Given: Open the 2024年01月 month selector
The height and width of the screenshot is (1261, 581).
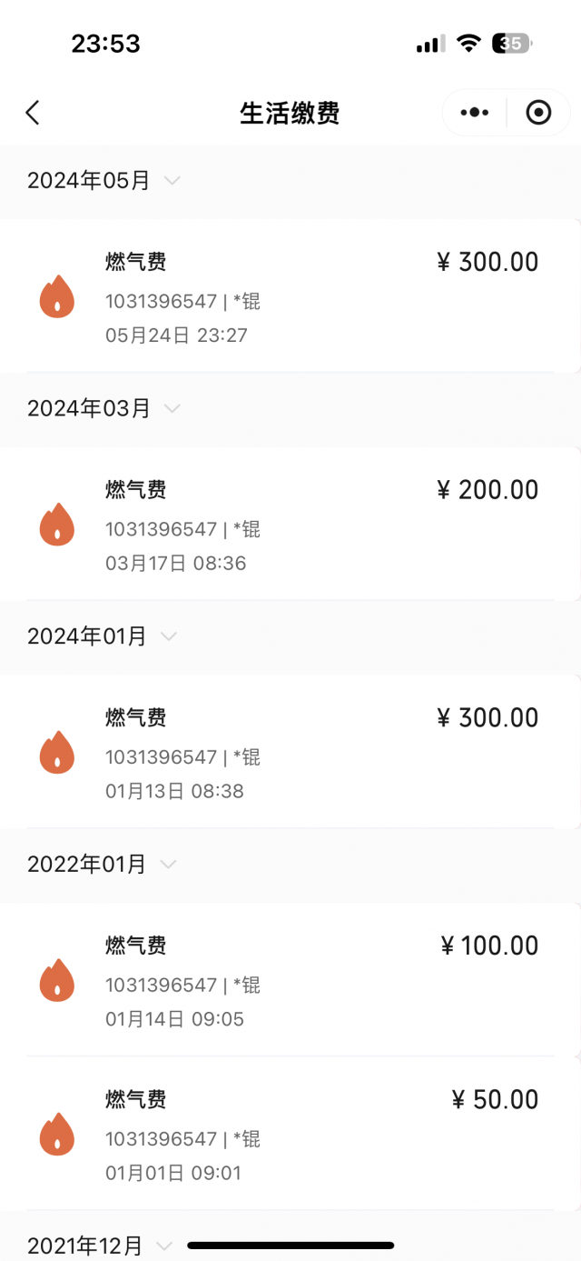Looking at the screenshot, I should pyautogui.click(x=169, y=636).
